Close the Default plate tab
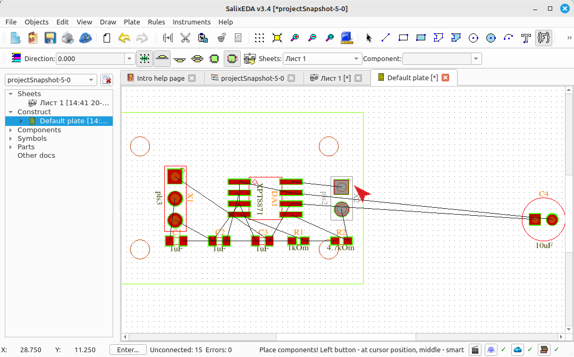The height and width of the screenshot is (357, 574). coord(445,78)
